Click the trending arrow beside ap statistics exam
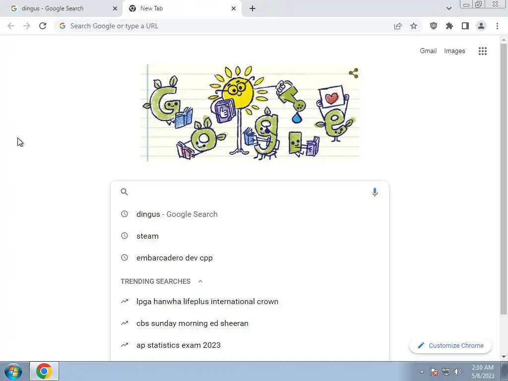Viewport: 508px width, 381px height. point(125,345)
